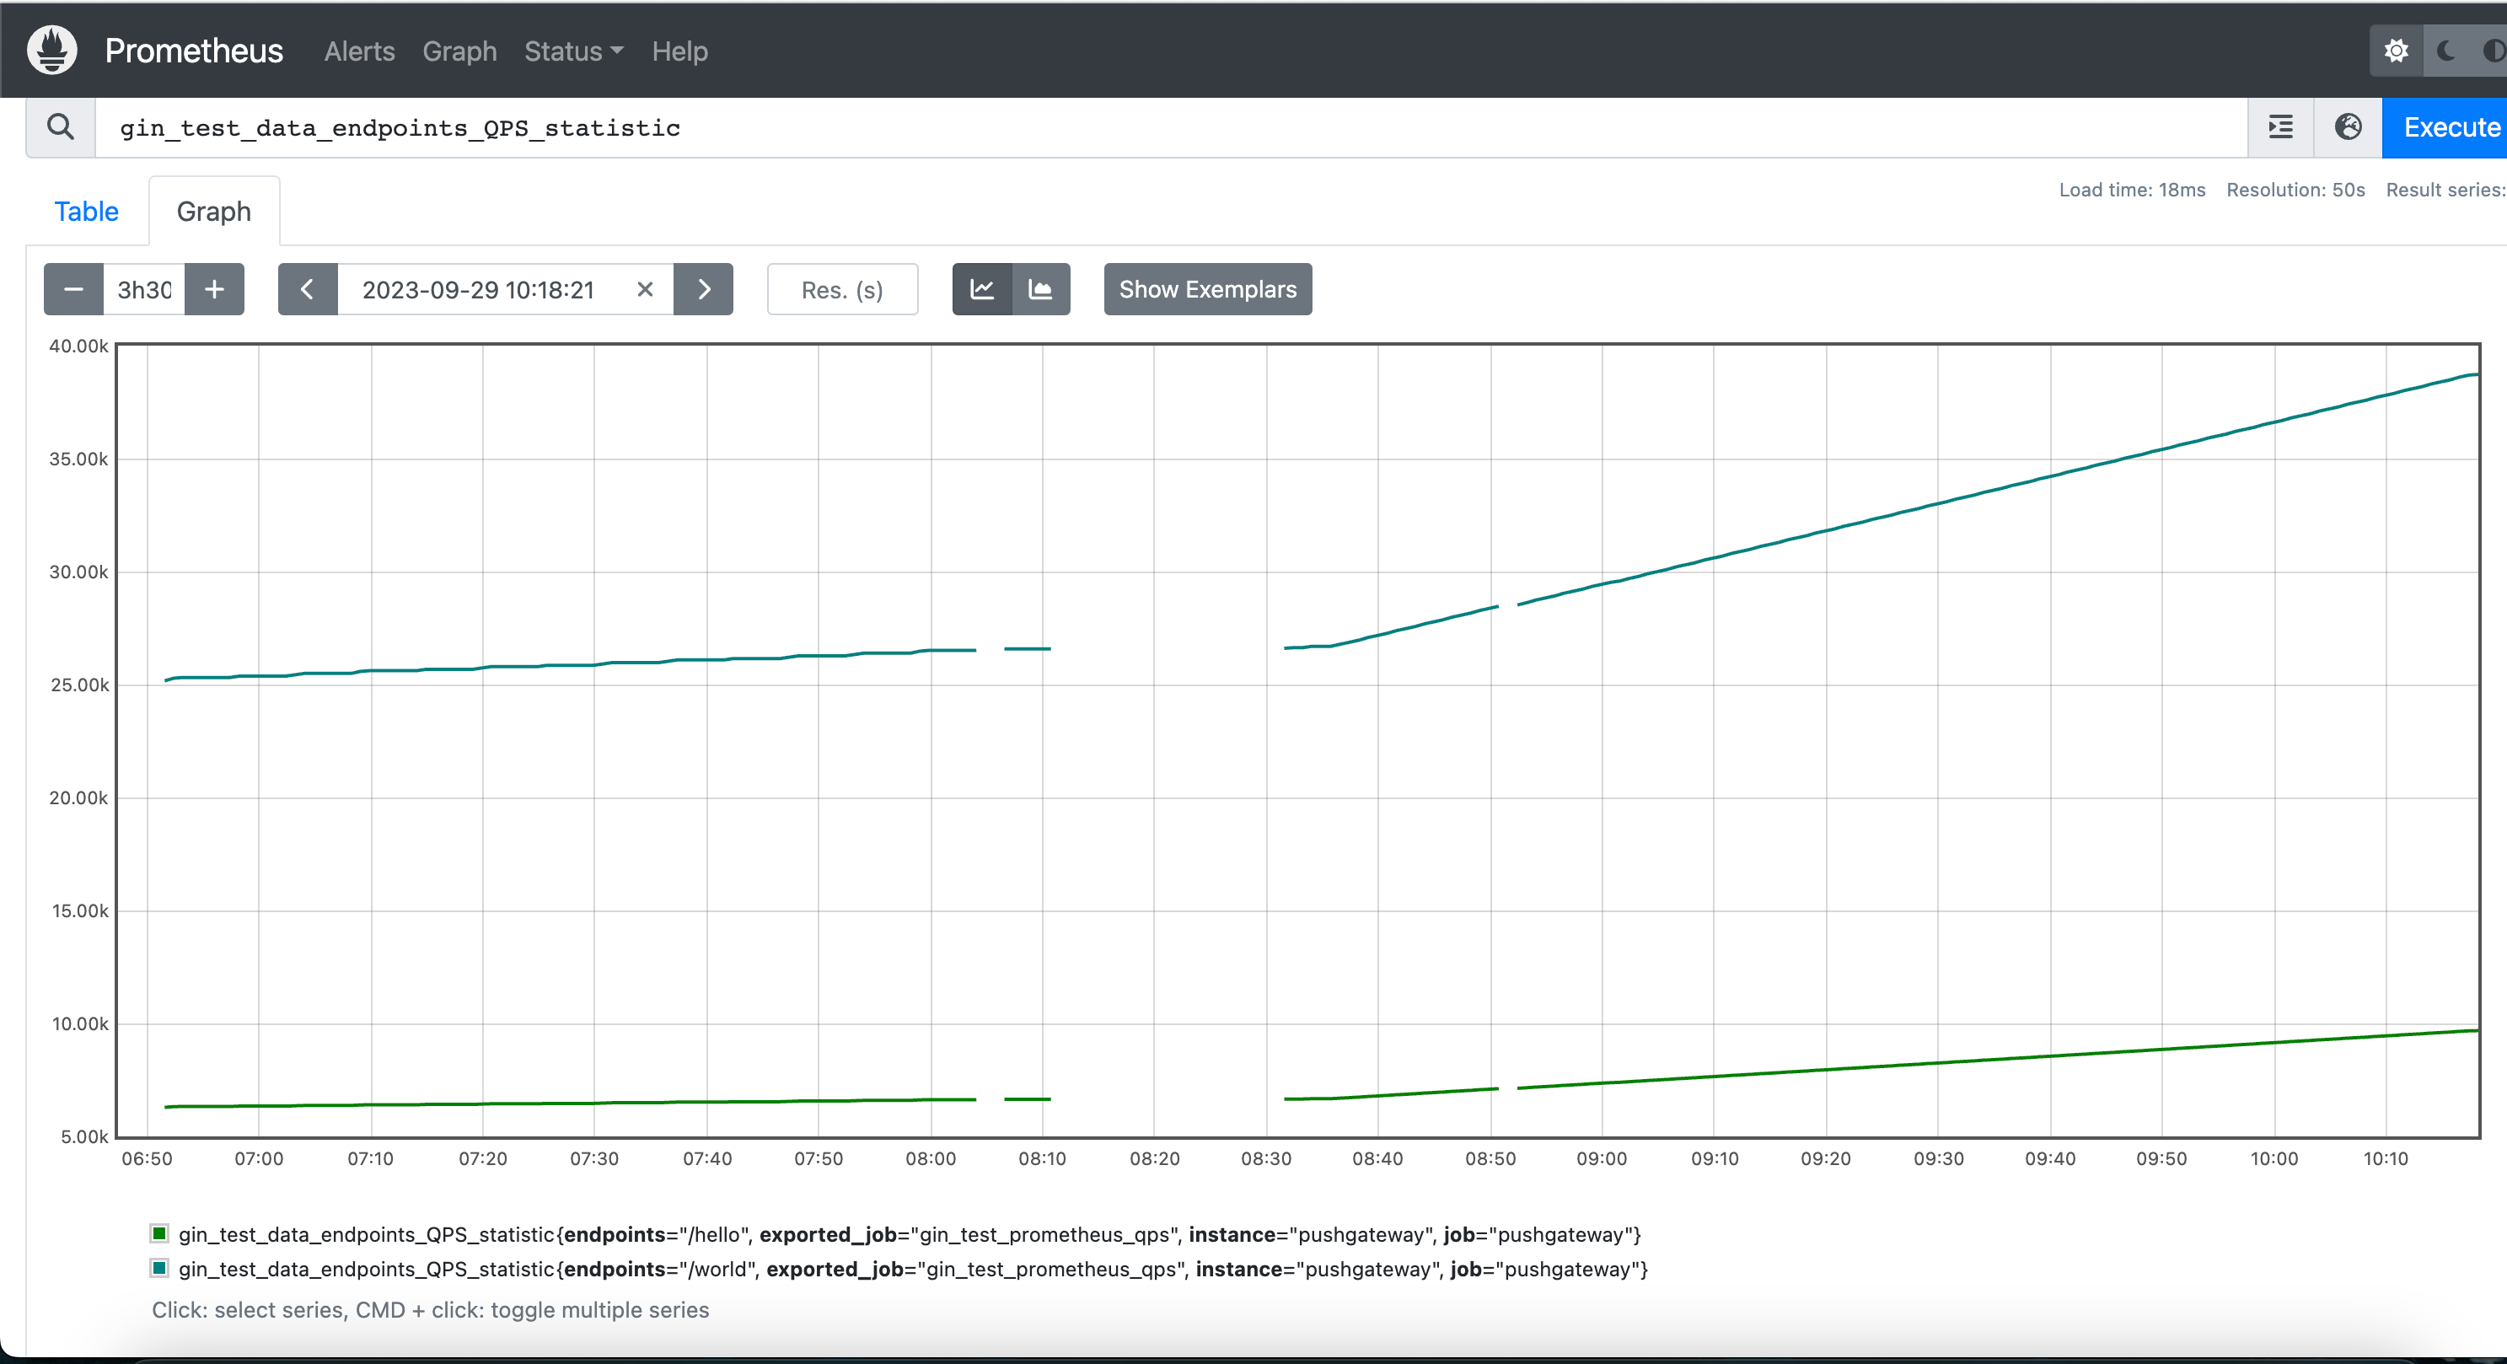Click the date/time input field showing 2023-09-29
Viewport: 2507px width, 1364px height.
pyautogui.click(x=479, y=289)
